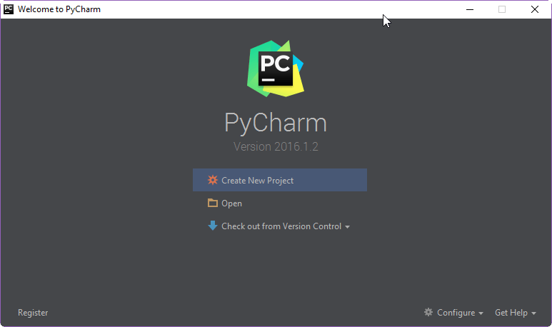
Task: Click the Register link
Action: pos(33,313)
